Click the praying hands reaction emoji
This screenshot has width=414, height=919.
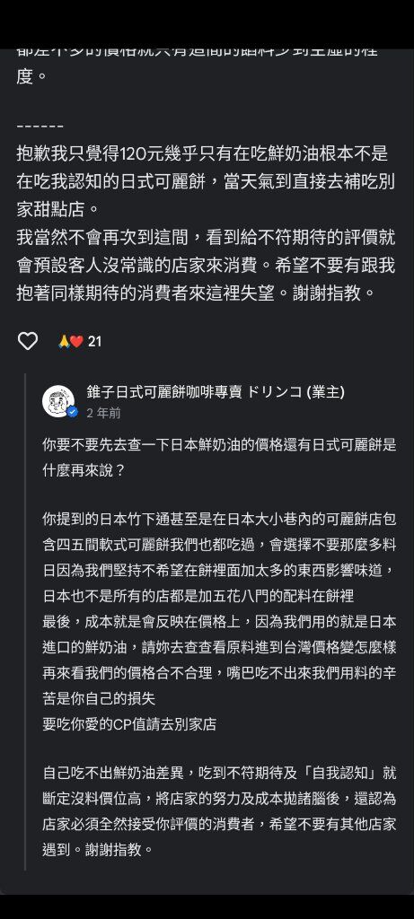click(64, 341)
